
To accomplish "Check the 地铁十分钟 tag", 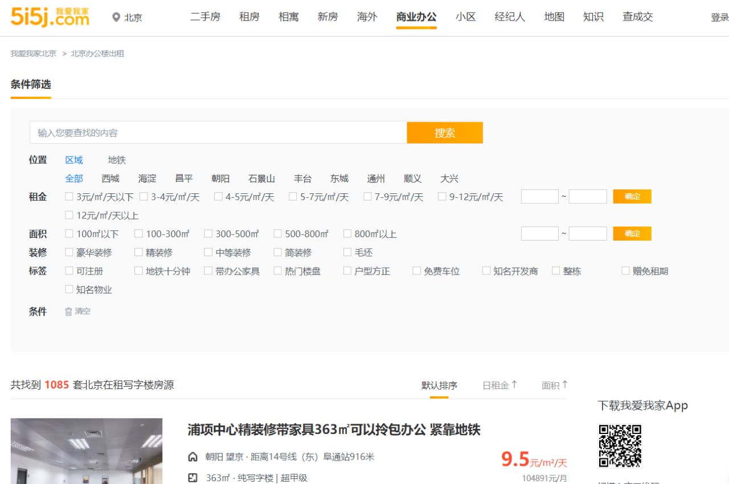I will 138,271.
